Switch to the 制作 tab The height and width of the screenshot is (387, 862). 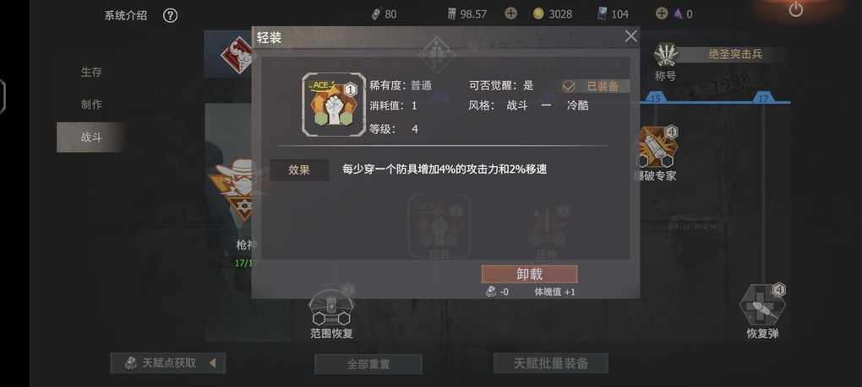pos(91,105)
